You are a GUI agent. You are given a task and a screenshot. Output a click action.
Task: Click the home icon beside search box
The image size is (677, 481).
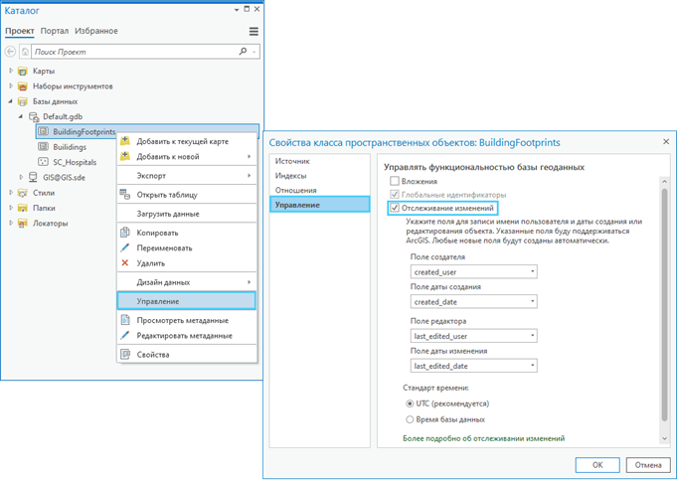coord(26,52)
